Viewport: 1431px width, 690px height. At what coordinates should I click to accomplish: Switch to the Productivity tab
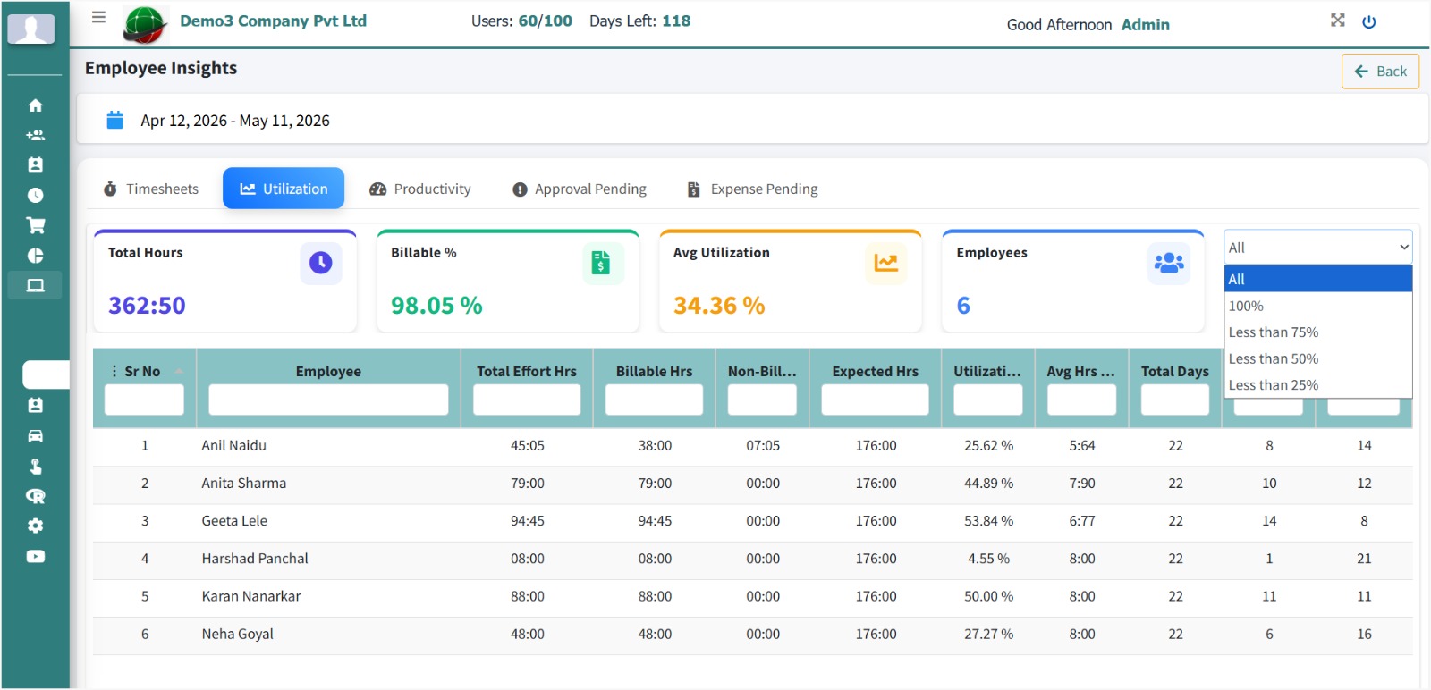click(x=419, y=189)
